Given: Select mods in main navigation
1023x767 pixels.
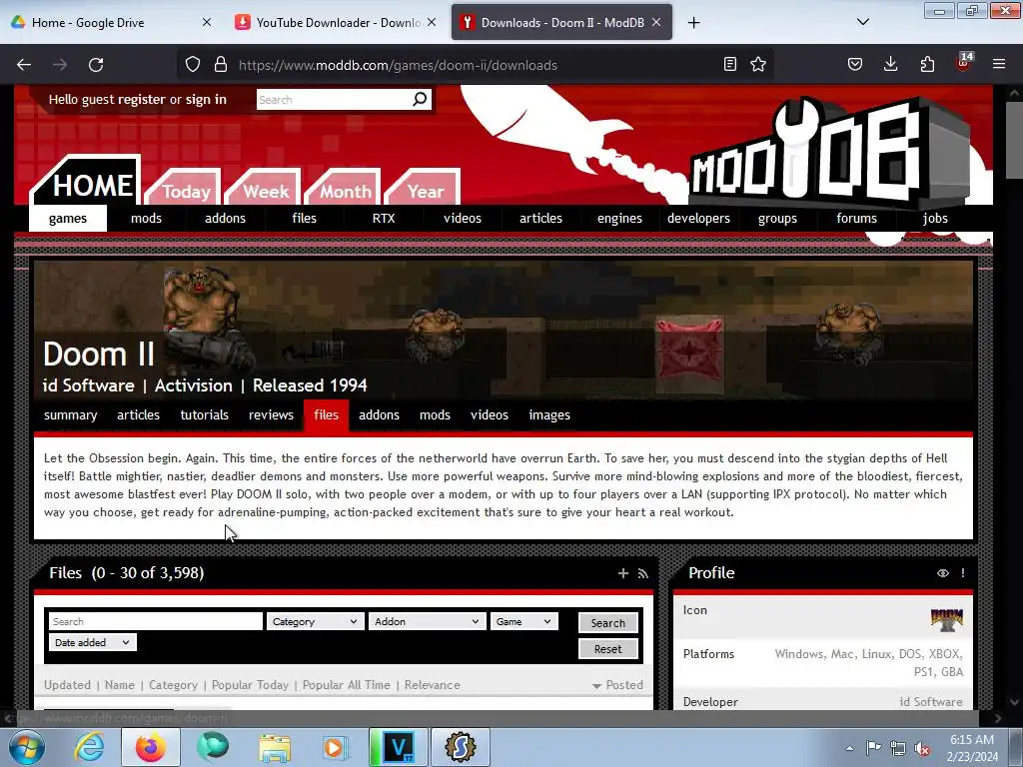Looking at the screenshot, I should 146,219.
